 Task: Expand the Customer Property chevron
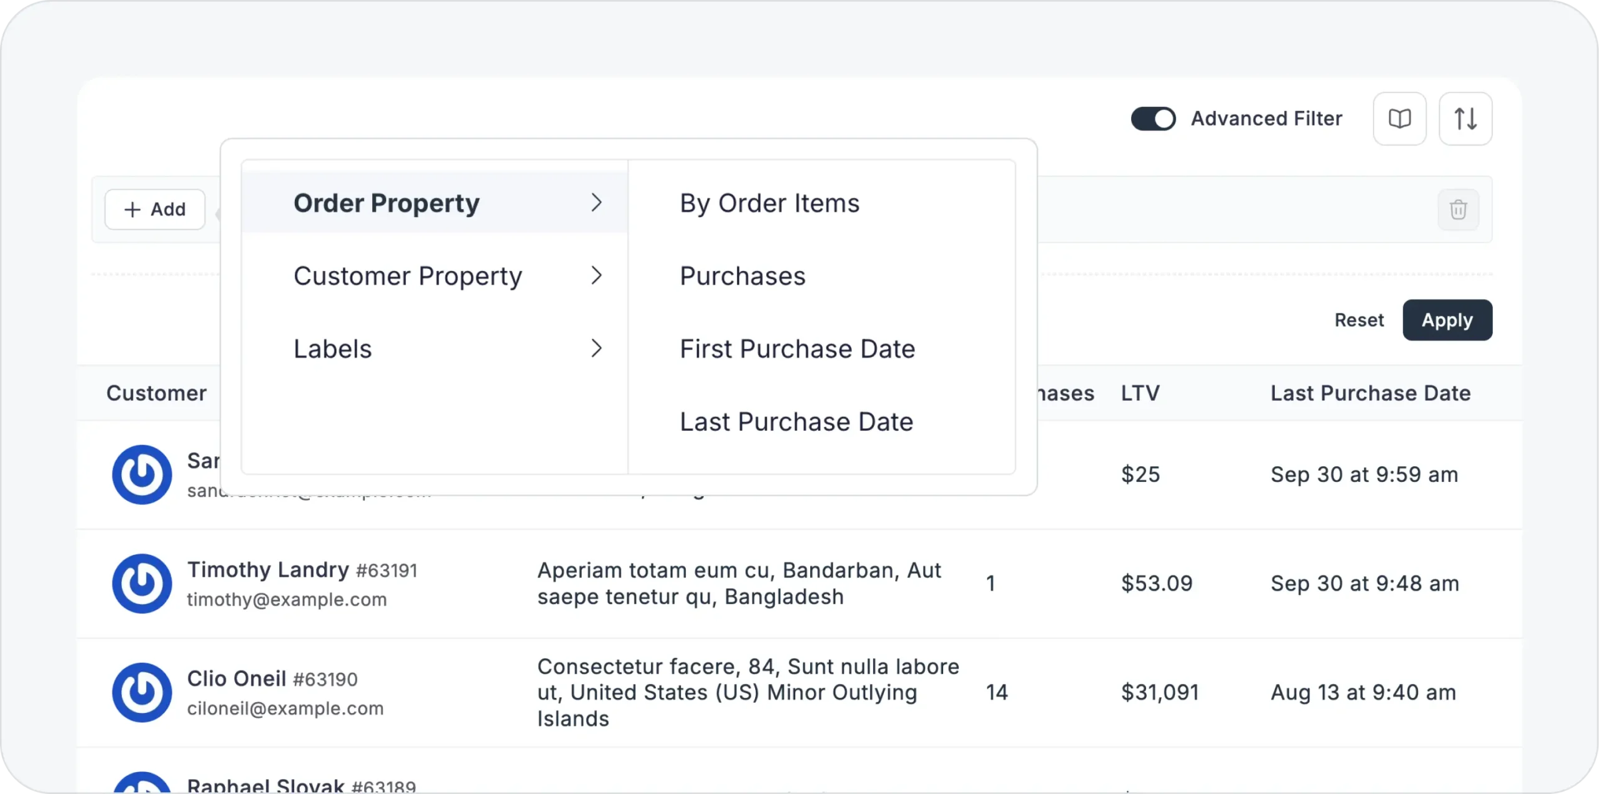point(597,275)
